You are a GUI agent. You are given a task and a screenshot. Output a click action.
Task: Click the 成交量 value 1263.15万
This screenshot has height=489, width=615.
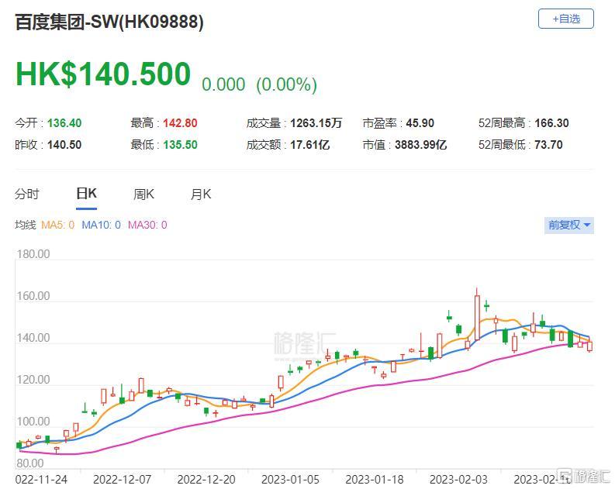pos(316,123)
